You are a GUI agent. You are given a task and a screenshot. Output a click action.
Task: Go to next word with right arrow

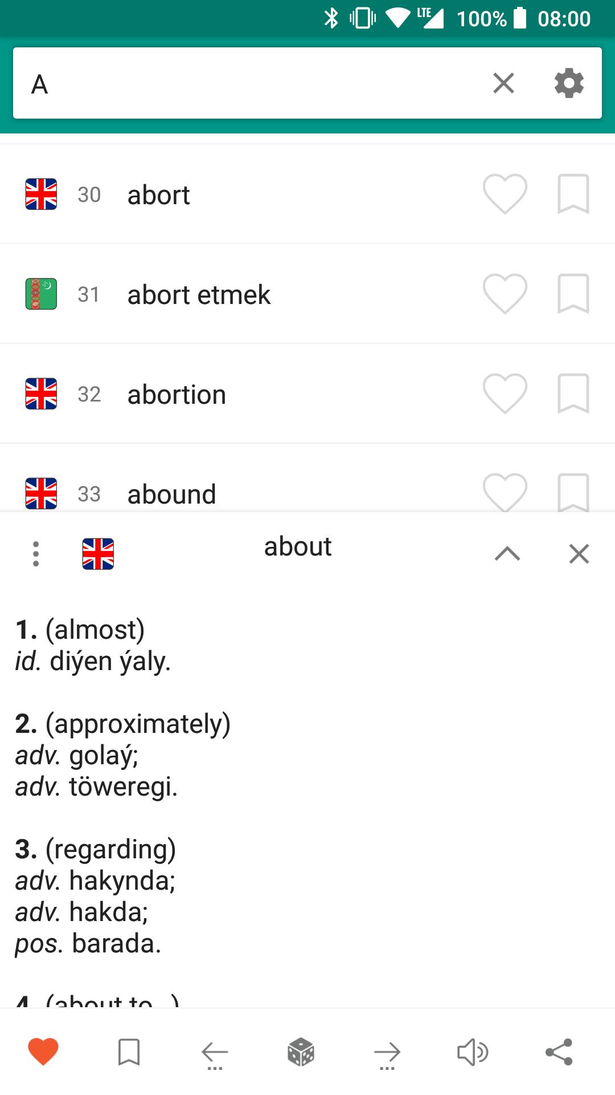tap(387, 1054)
